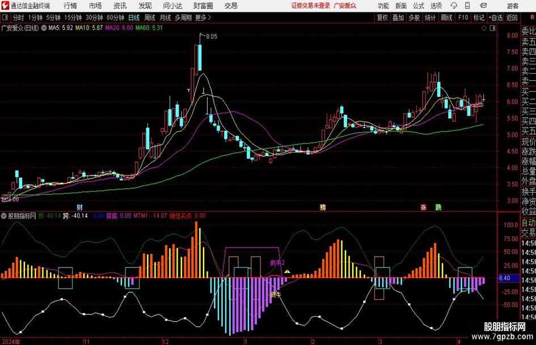Click the MTM1: -14.07 indicator value
This screenshot has height=345, width=536.
[150, 216]
